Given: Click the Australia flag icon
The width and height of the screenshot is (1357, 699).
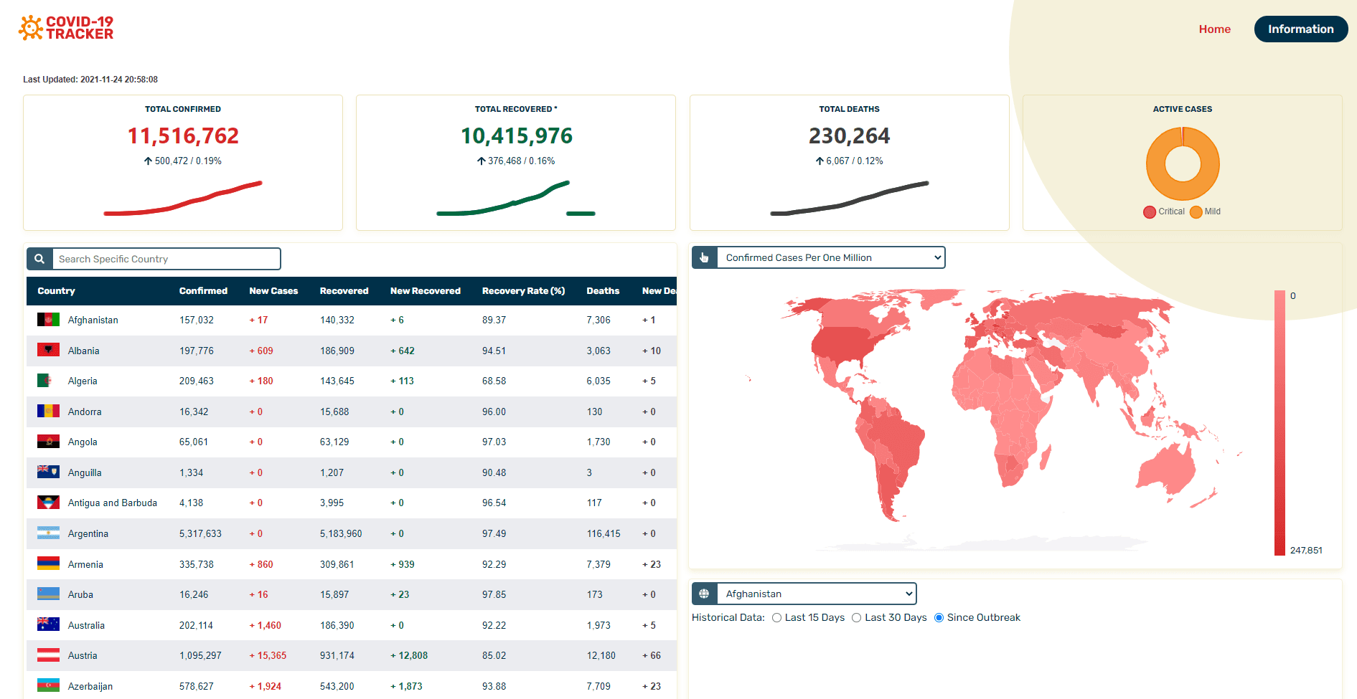Looking at the screenshot, I should click(x=48, y=625).
